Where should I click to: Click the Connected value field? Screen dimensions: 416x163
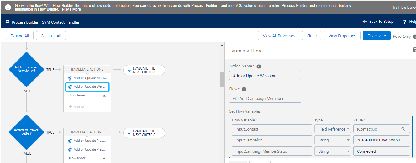click(382, 151)
